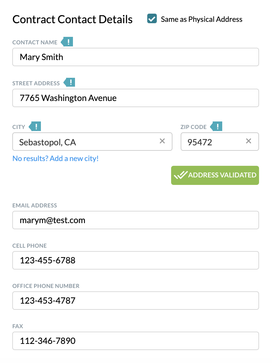Screen dimensions: 272x363
Task: Open the Zip Code combo box
Action: pos(220,142)
